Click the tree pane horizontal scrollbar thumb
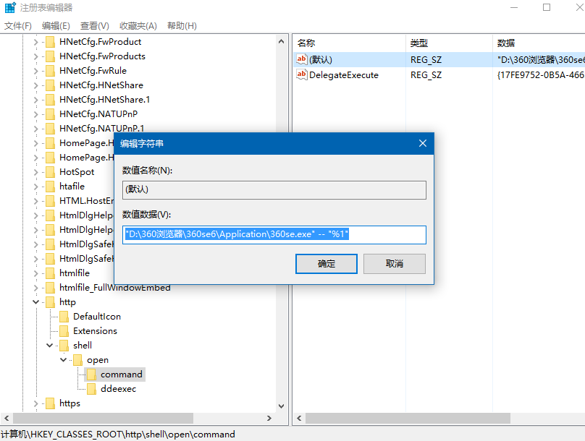 click(103, 419)
